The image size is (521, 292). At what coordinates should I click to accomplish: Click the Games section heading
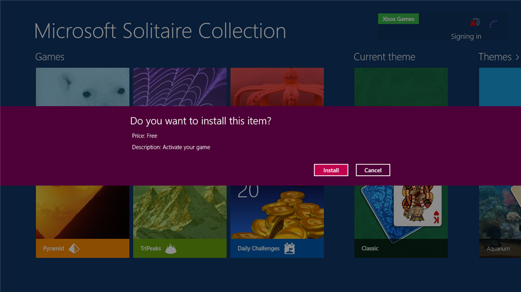(x=50, y=57)
